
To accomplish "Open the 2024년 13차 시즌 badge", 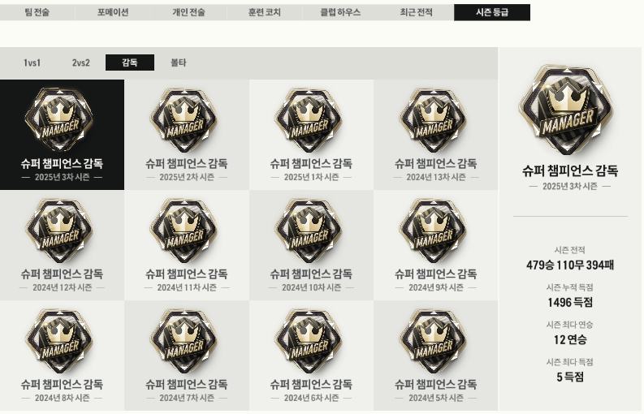I will (436, 135).
